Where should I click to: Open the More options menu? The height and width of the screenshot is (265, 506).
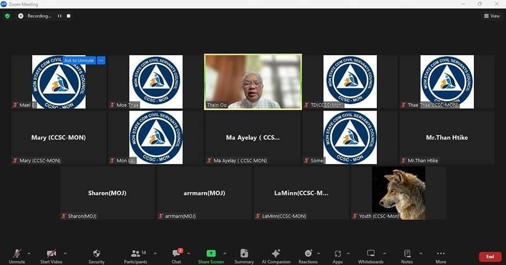tap(441, 256)
